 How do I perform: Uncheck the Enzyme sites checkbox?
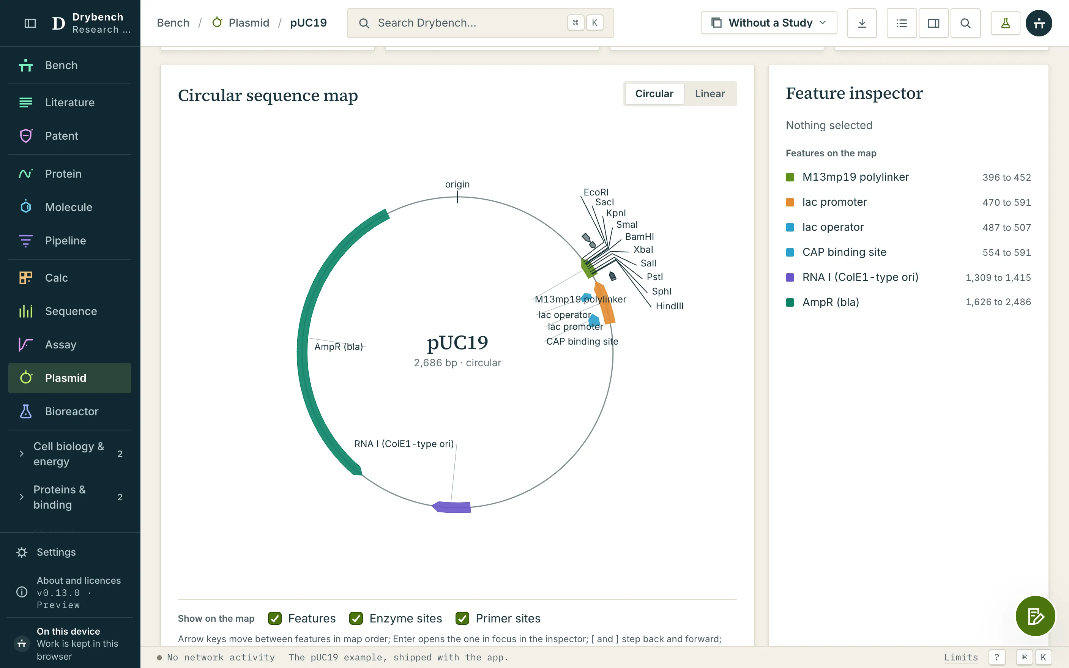click(356, 619)
